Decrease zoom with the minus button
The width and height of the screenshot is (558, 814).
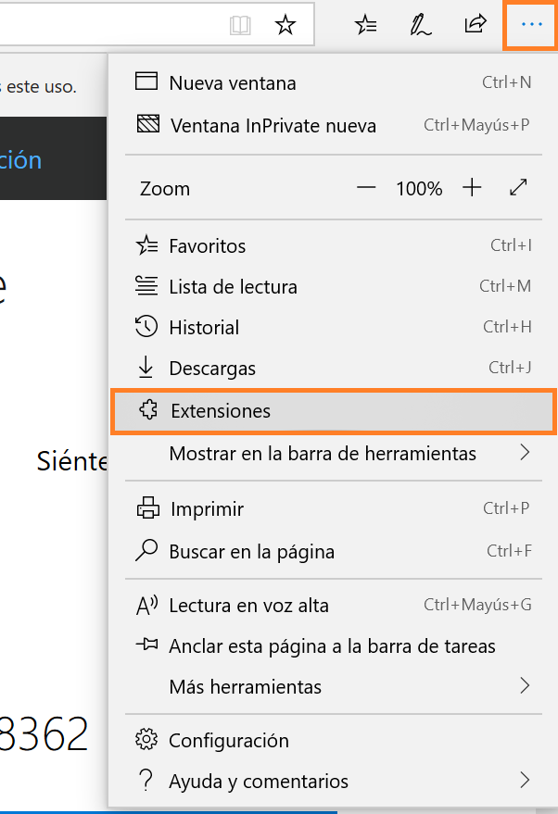tap(366, 188)
